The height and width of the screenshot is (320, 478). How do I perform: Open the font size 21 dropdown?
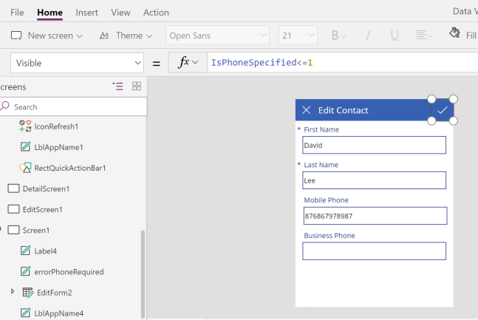click(x=298, y=35)
